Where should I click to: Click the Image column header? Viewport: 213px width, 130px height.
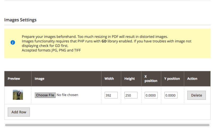pos(40,79)
